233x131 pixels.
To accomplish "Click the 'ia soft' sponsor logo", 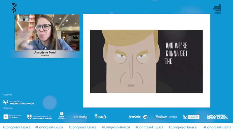I will 100,116.
